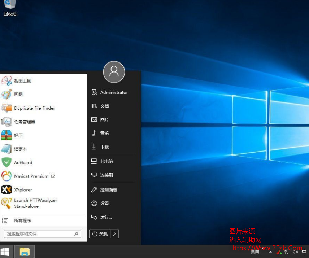Open File Explorer on the taskbar
The height and width of the screenshot is (258, 309).
[25, 252]
